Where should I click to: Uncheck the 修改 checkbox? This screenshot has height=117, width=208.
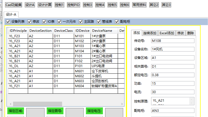(x=29, y=22)
